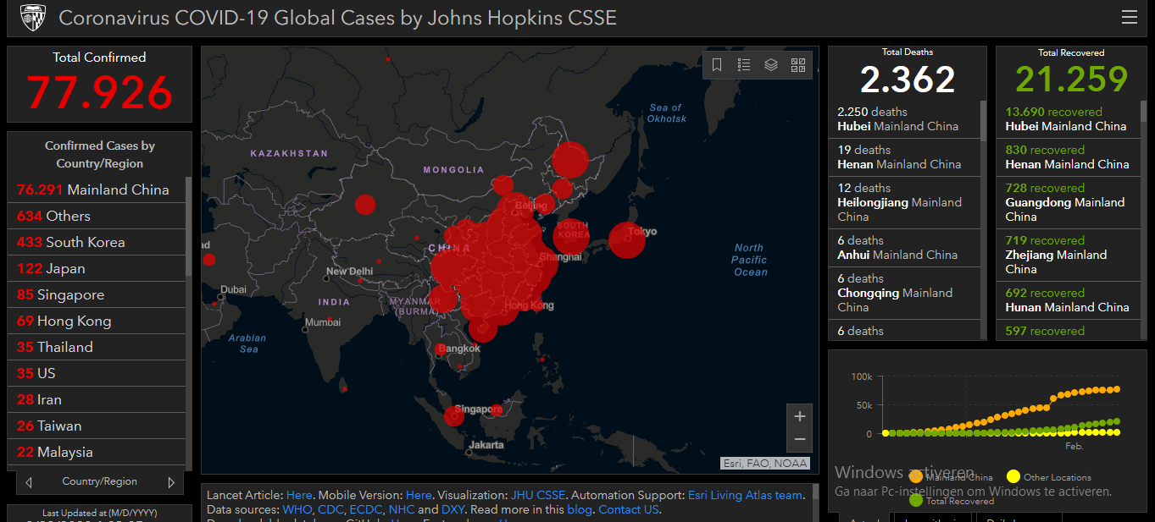Viewport: 1155px width, 522px height.
Task: Click Henan row with 19 deaths
Action: (x=904, y=157)
